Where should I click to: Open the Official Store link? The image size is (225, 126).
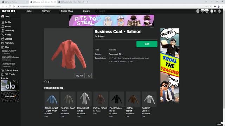pos(10,70)
